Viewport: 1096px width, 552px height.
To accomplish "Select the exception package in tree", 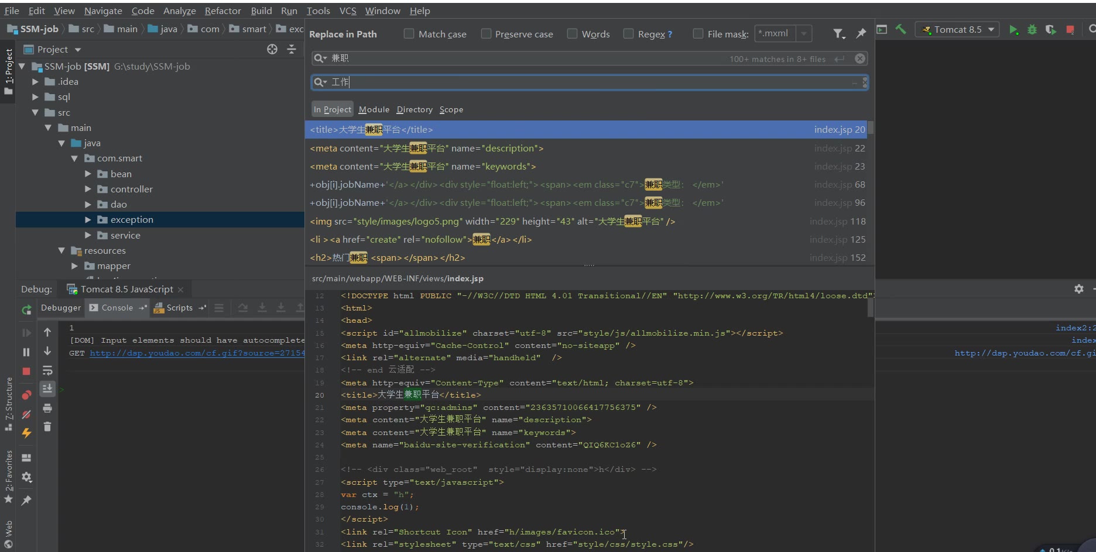I will (160, 219).
